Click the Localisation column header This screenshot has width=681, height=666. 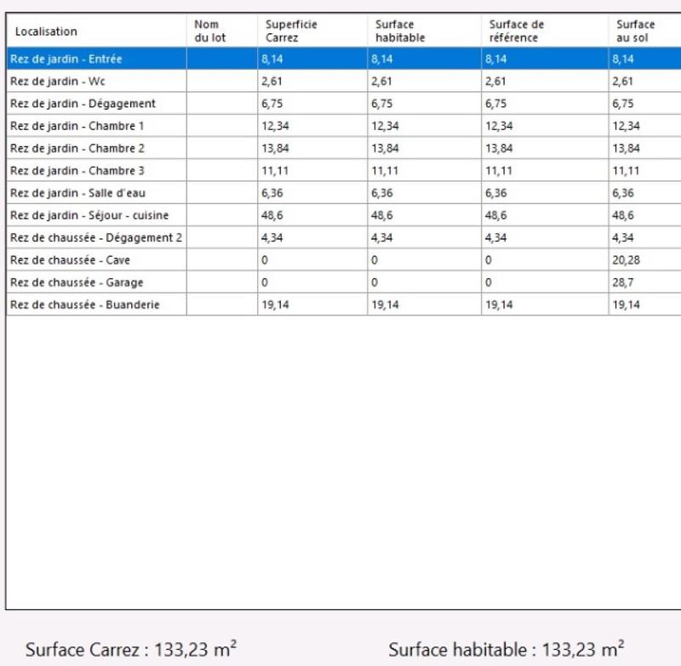pos(46,31)
